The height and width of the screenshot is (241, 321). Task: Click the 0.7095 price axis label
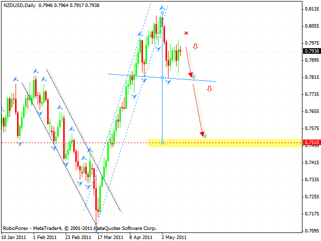[x=311, y=231]
